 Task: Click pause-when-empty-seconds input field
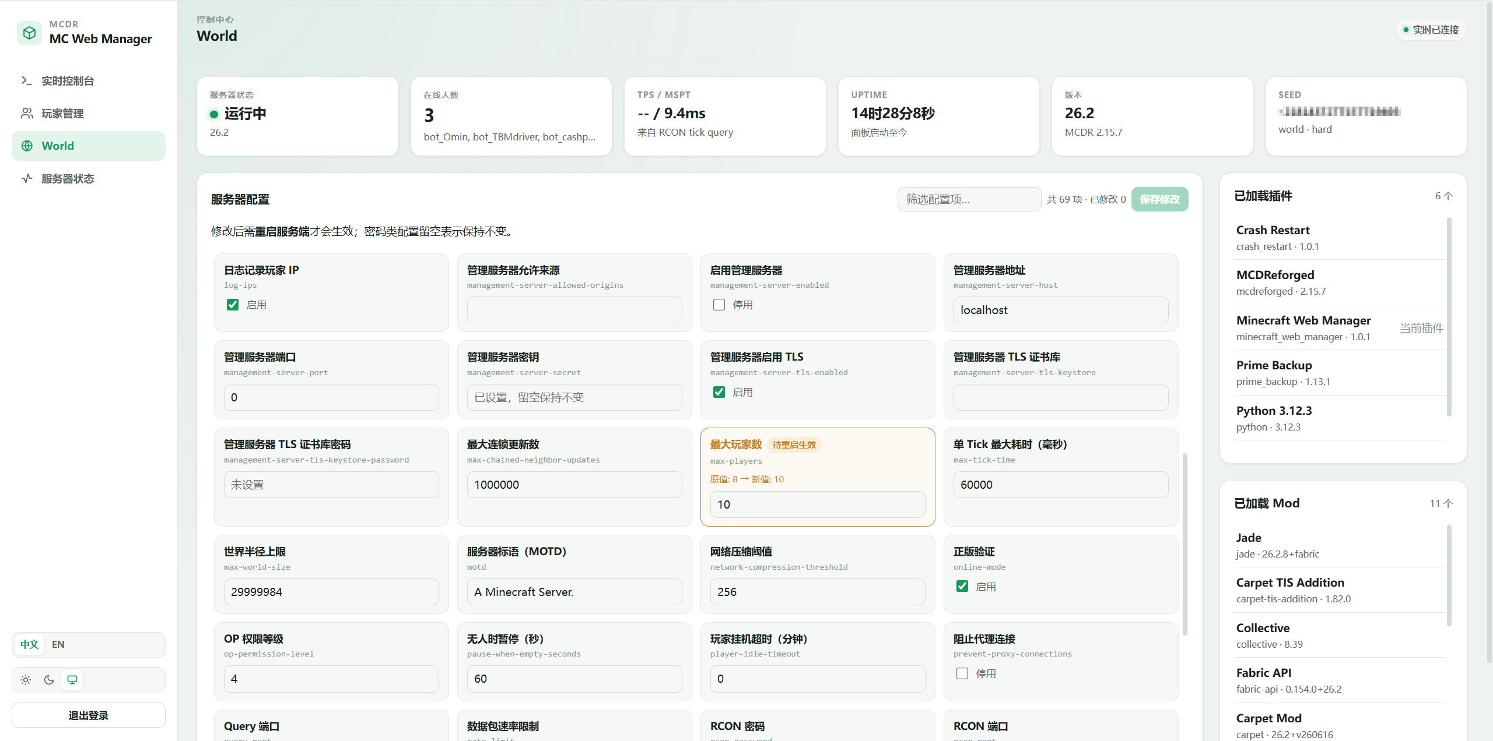574,679
